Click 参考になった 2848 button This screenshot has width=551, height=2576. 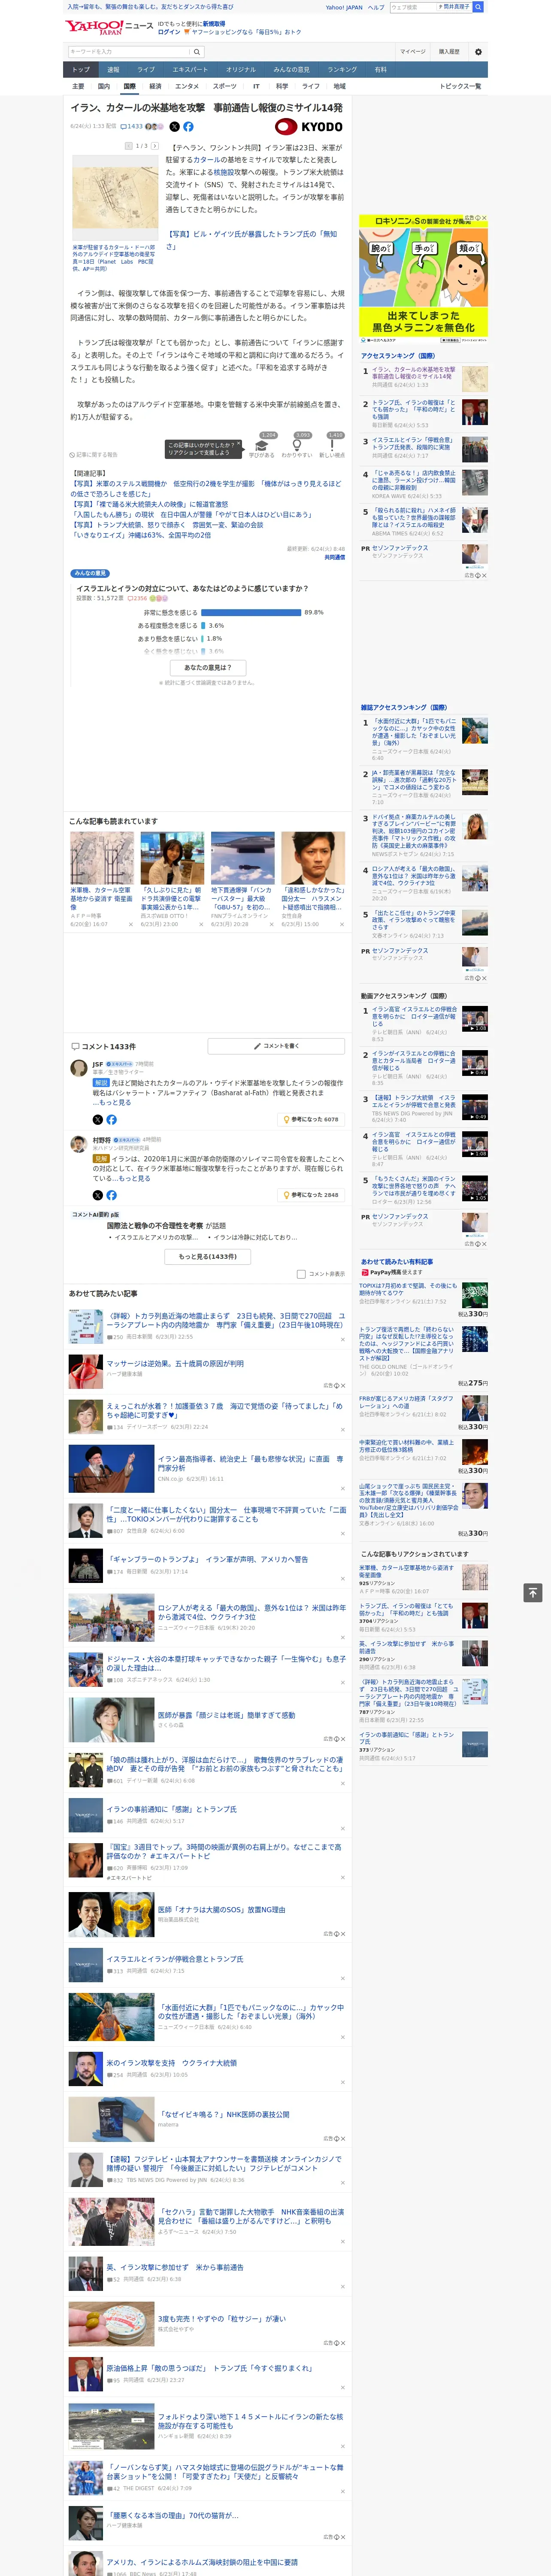pyautogui.click(x=312, y=1195)
